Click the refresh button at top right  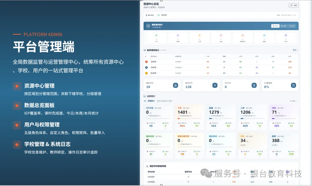294,5
